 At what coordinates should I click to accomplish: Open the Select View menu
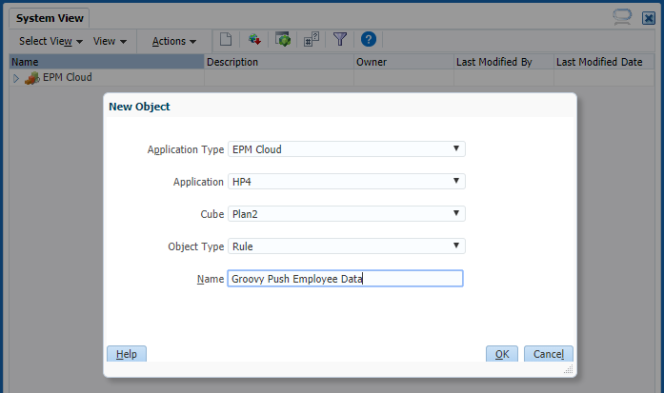coord(50,41)
